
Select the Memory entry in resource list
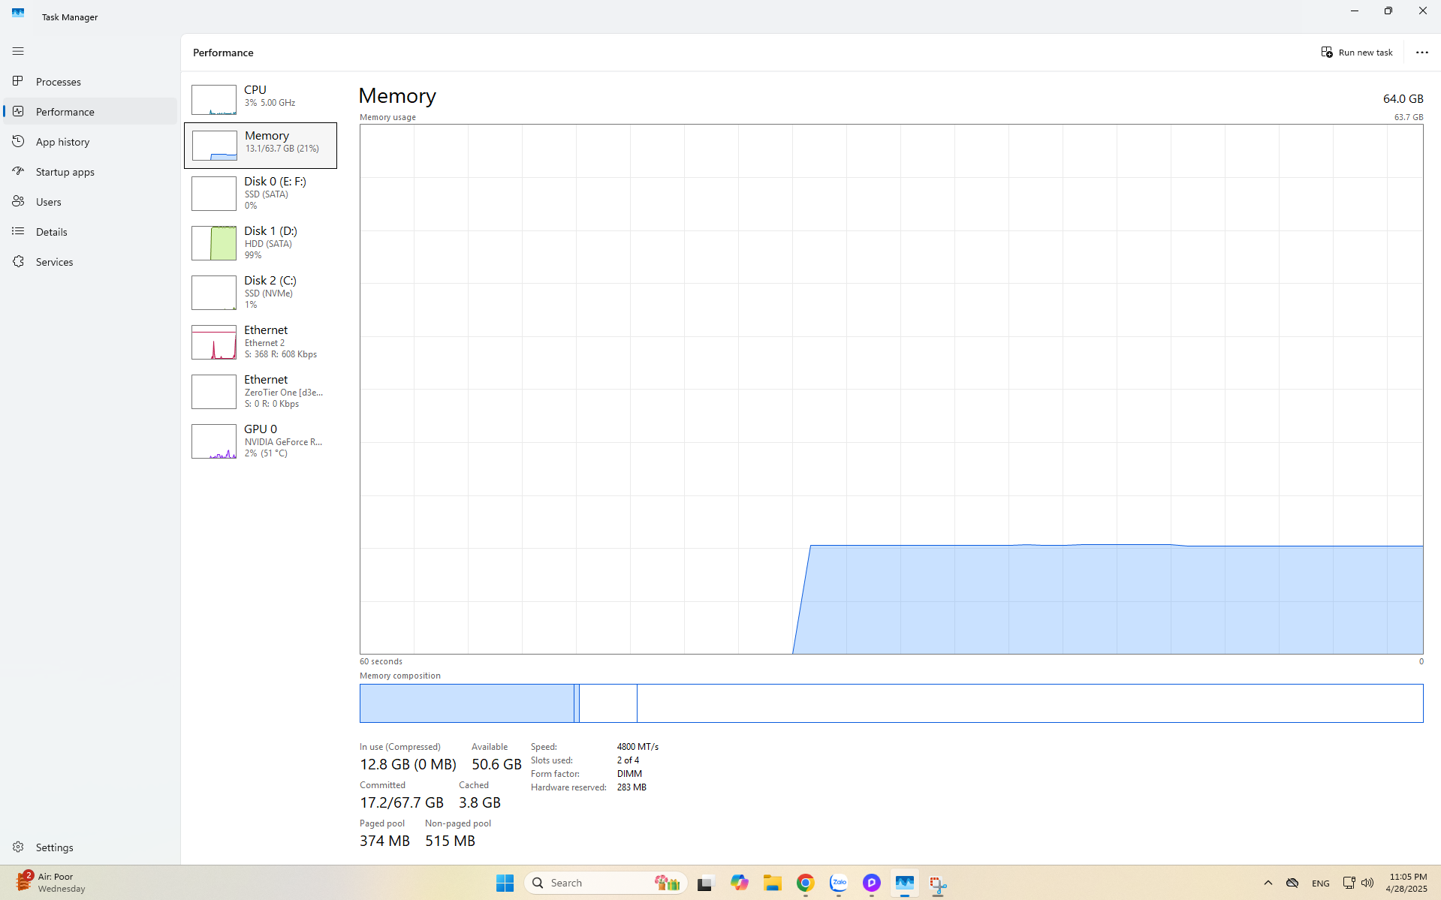pos(261,146)
